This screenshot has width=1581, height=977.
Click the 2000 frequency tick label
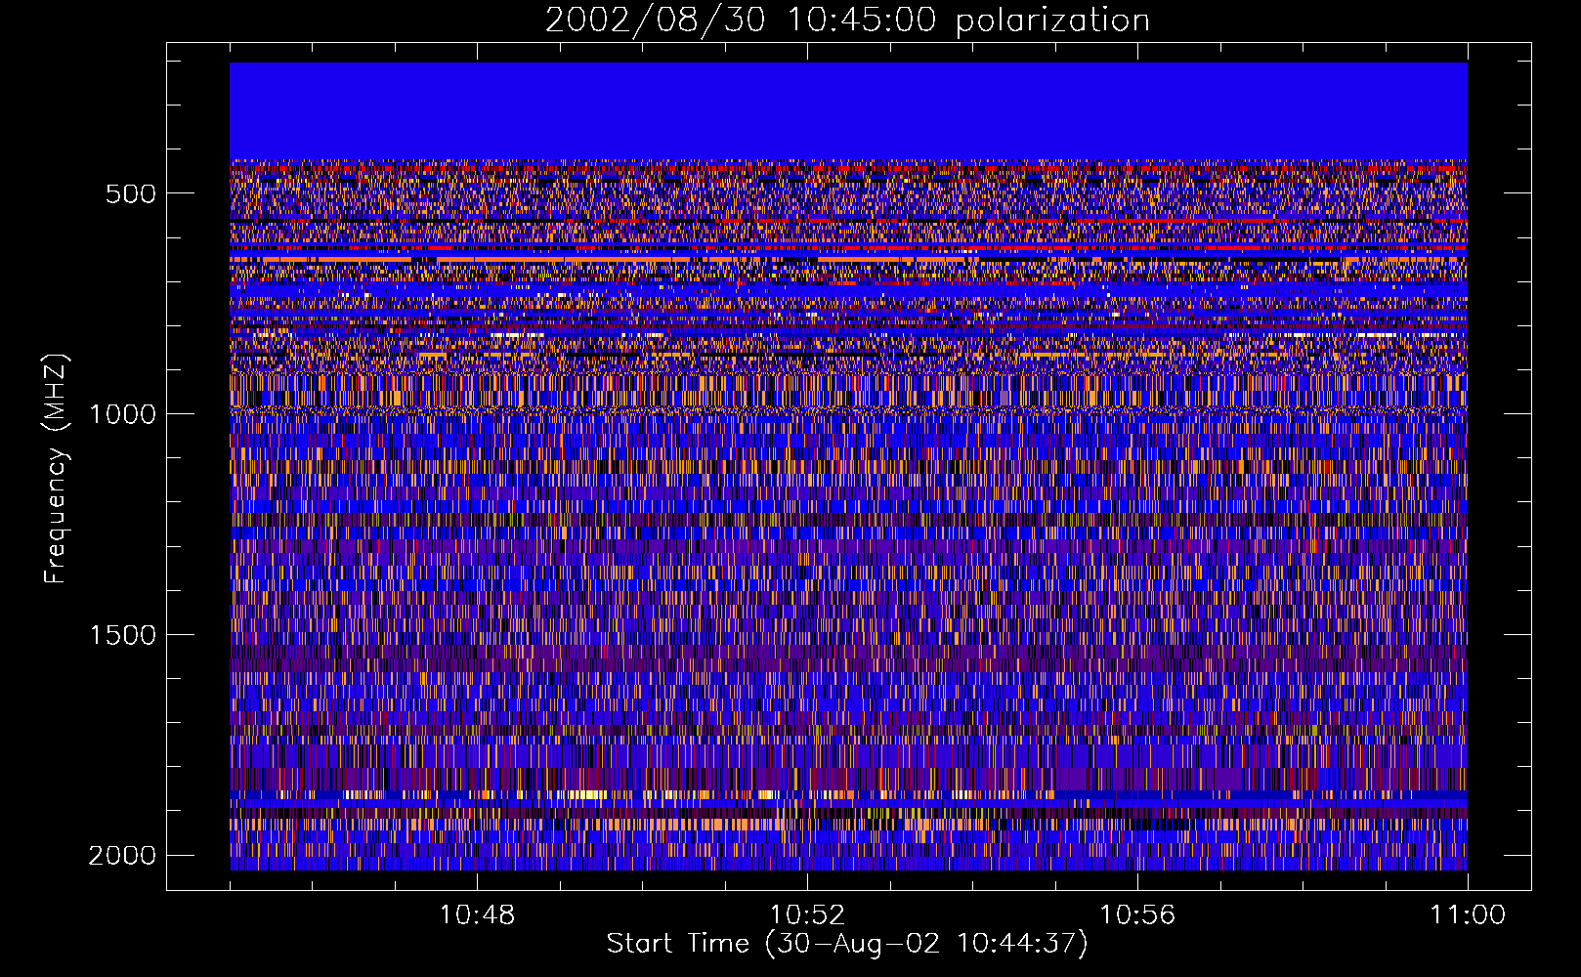coord(122,856)
